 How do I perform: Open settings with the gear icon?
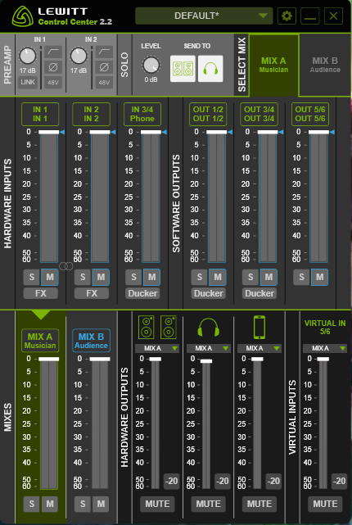point(287,16)
